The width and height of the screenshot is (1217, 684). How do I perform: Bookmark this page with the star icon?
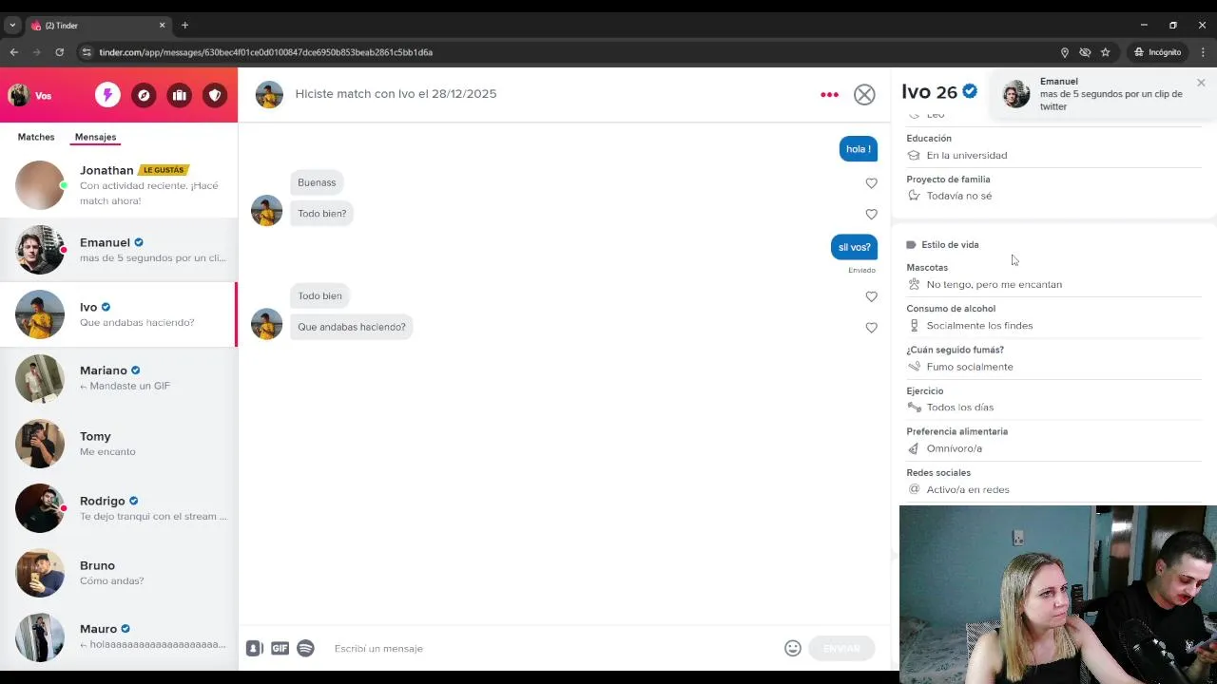pyautogui.click(x=1105, y=52)
